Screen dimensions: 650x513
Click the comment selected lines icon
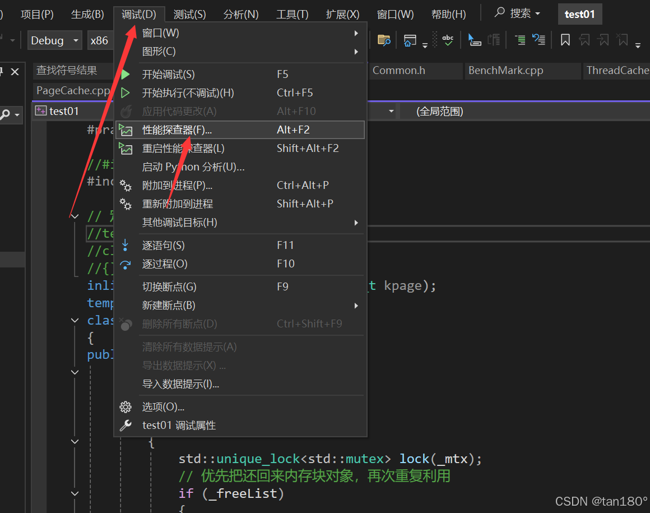click(520, 40)
